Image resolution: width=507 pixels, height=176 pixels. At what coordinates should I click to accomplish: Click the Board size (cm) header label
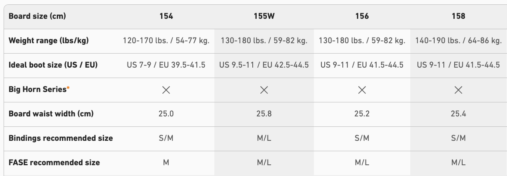click(x=37, y=16)
